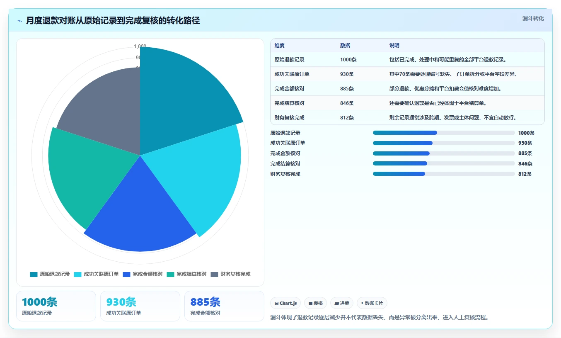Click the 说明 column header
561x338 pixels.
pos(394,46)
